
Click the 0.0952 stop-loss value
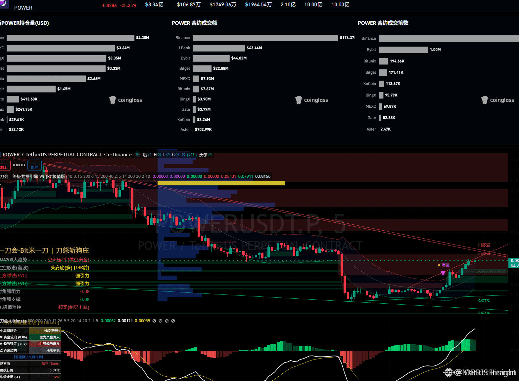(55, 377)
